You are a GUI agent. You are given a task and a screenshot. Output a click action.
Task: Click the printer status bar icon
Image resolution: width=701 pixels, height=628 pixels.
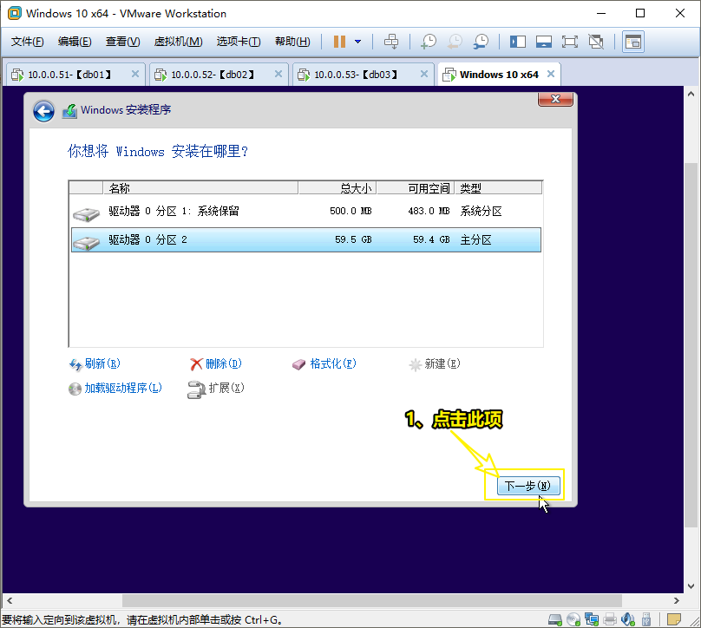coord(610,619)
